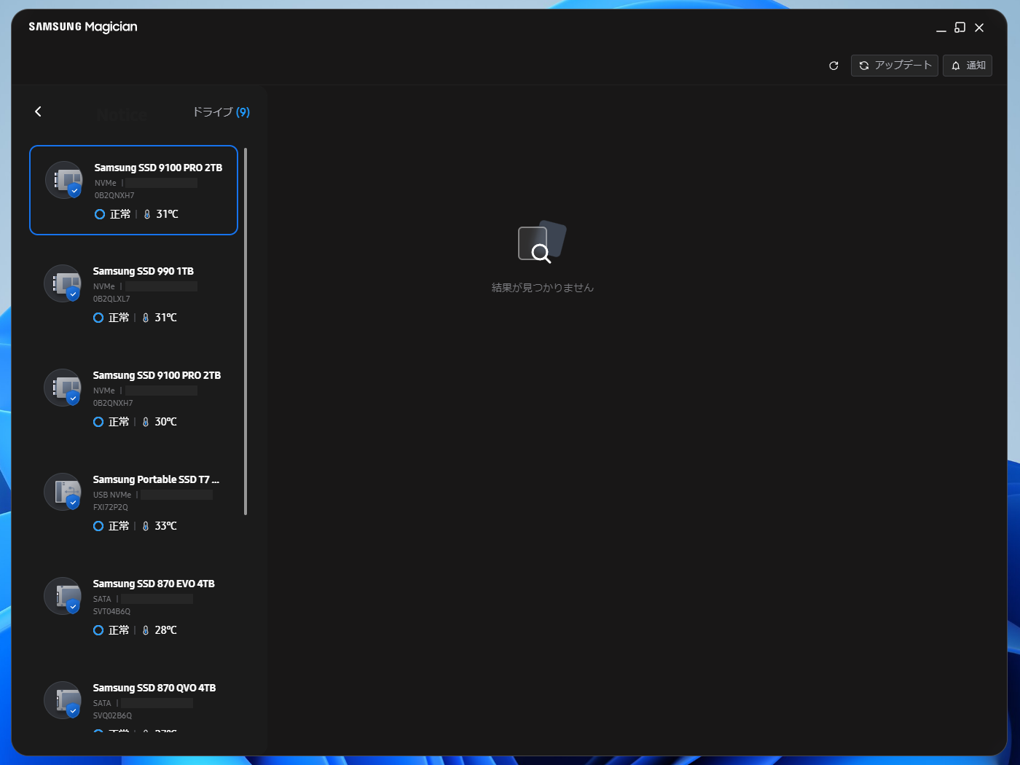Image resolution: width=1020 pixels, height=765 pixels.
Task: Open the 通知 notifications button
Action: [968, 66]
